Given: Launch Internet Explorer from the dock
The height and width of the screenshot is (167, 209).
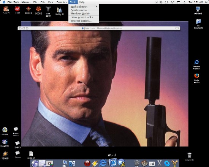Looking at the screenshot, I should coord(103,163).
